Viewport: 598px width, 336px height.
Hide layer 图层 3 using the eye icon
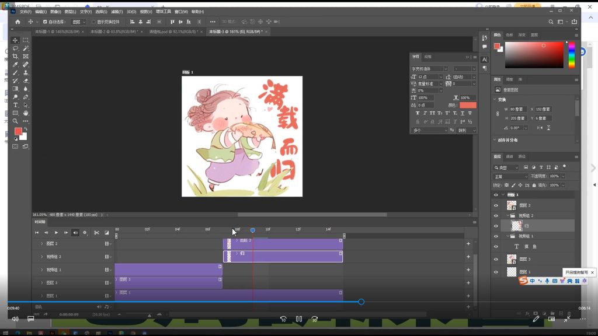(496, 259)
